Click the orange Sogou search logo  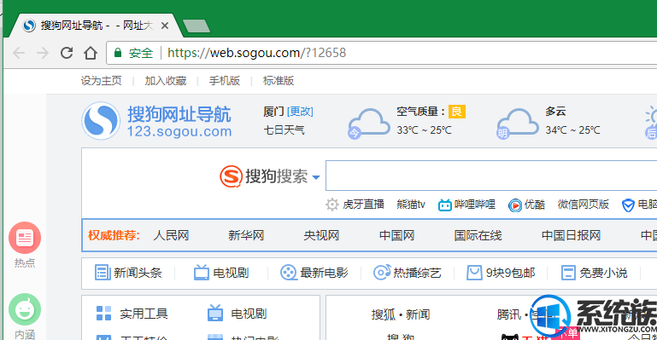(231, 176)
